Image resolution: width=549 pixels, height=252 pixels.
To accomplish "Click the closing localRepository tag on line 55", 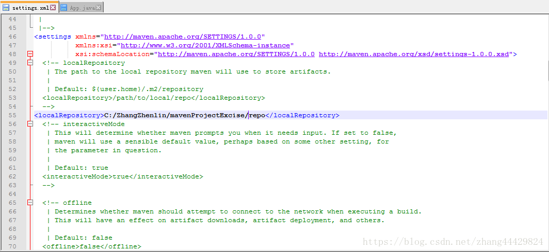I will 302,115.
